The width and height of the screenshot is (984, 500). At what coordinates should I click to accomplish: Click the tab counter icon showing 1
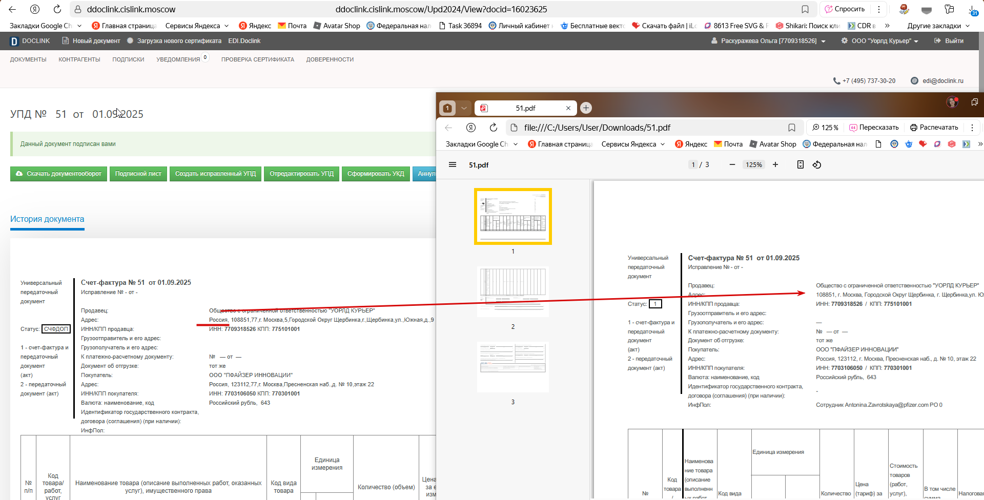447,108
